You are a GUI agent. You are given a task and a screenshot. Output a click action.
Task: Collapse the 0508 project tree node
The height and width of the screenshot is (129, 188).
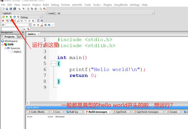pyautogui.click(x=2, y=45)
